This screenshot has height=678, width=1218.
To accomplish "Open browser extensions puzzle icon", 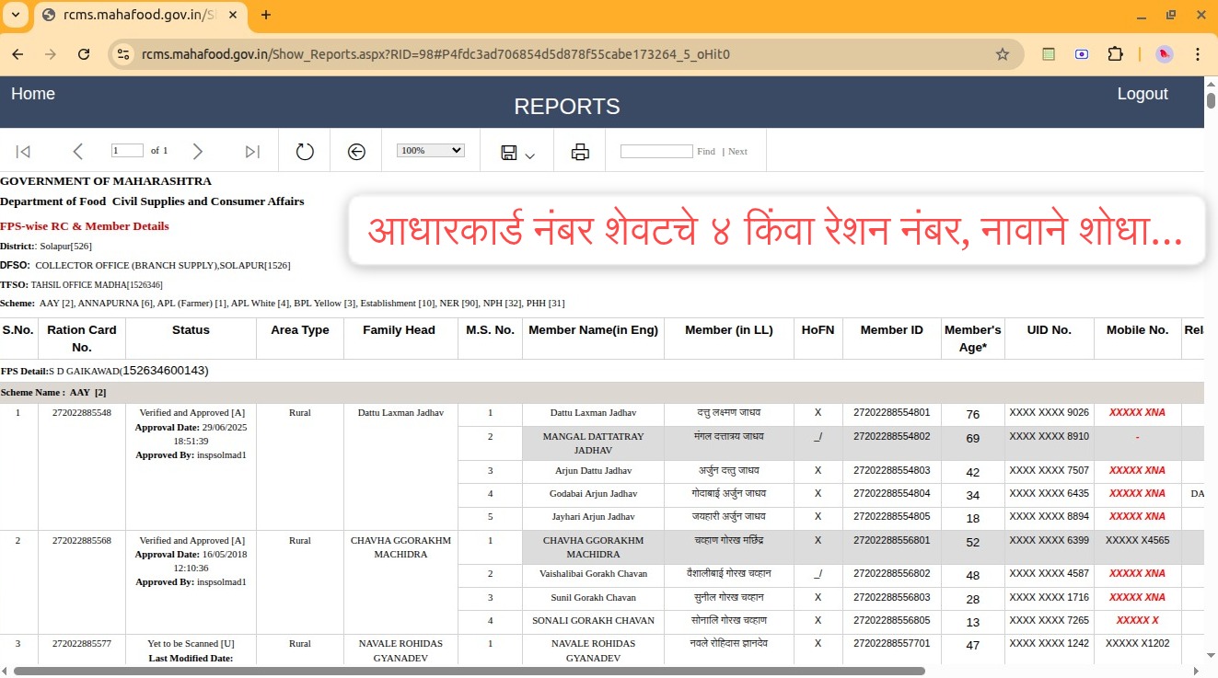I will [x=1115, y=54].
